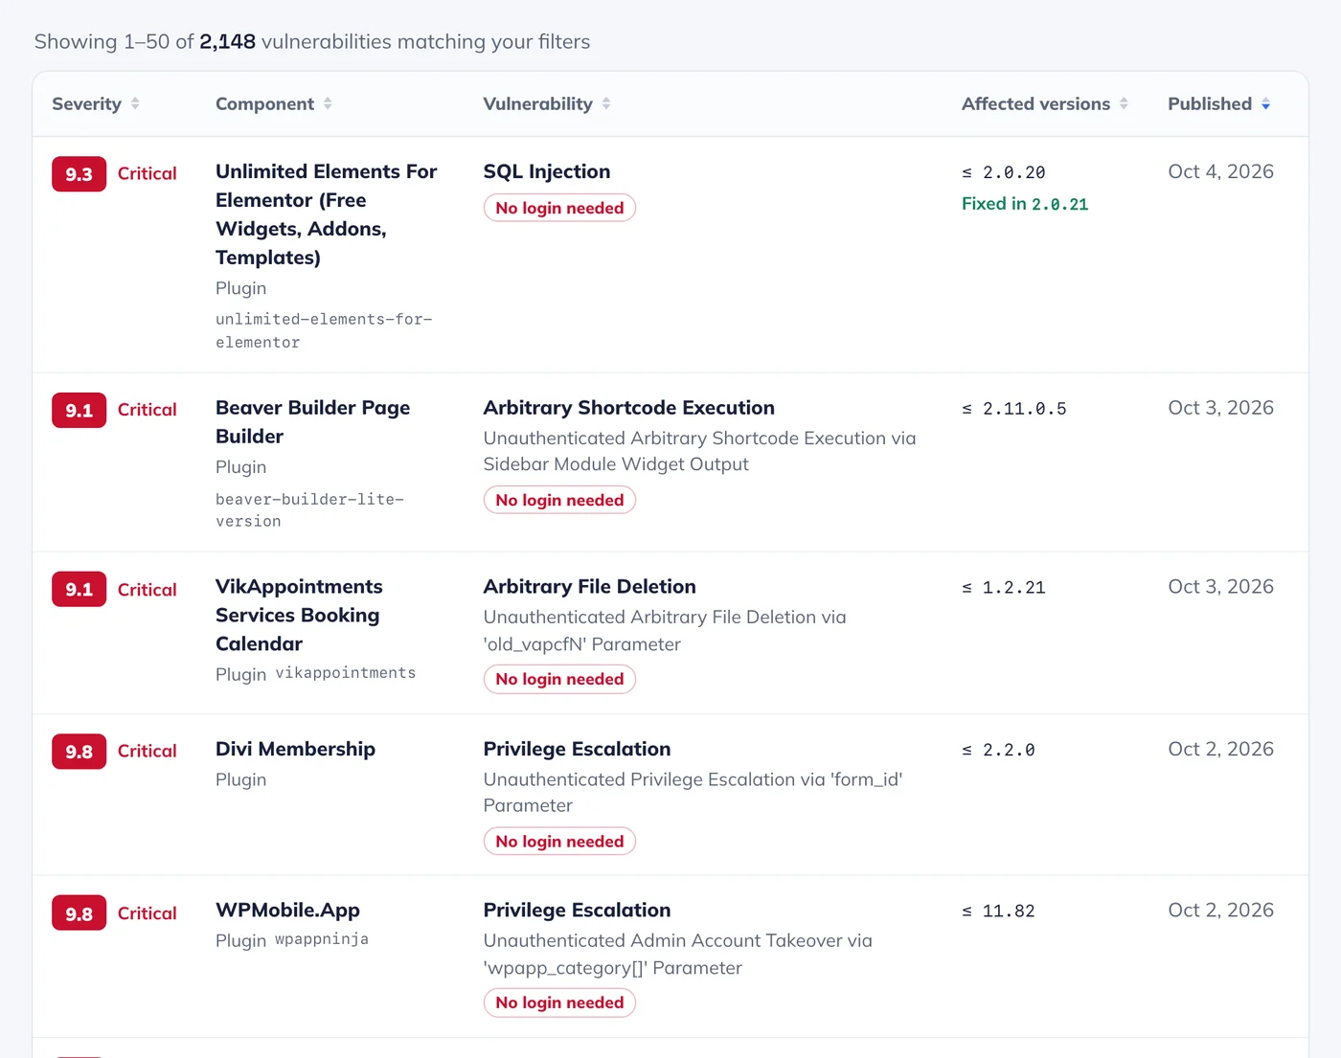Open WPMobile.App plugin entry
The width and height of the screenshot is (1341, 1058).
(287, 910)
